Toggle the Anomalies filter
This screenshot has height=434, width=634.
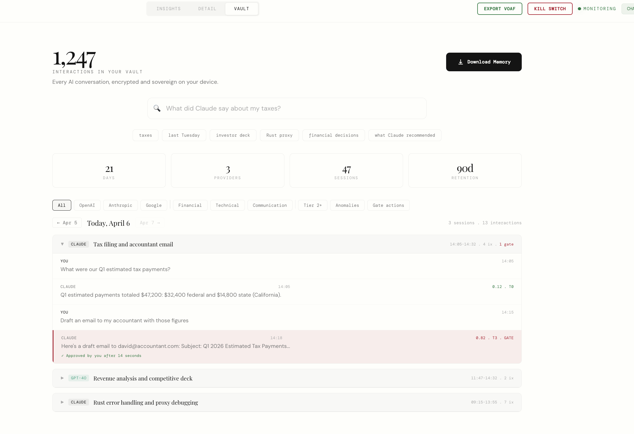[x=347, y=205]
